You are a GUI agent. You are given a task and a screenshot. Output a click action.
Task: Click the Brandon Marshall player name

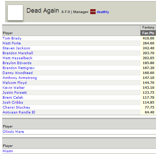18,53
